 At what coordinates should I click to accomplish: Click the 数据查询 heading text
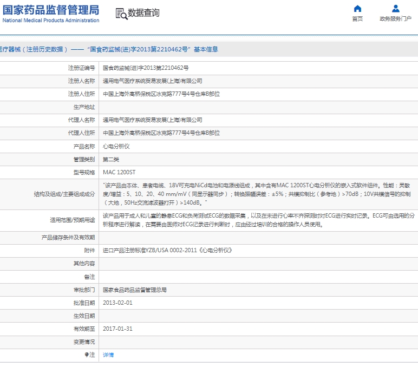click(x=143, y=13)
